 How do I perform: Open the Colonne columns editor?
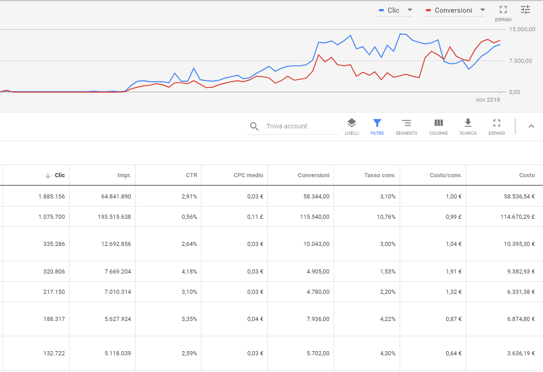438,123
